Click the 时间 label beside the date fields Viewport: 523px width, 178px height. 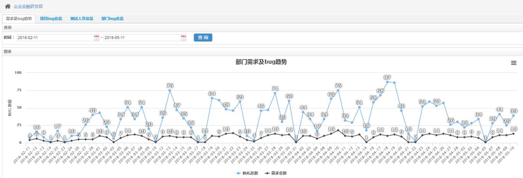pyautogui.click(x=9, y=38)
